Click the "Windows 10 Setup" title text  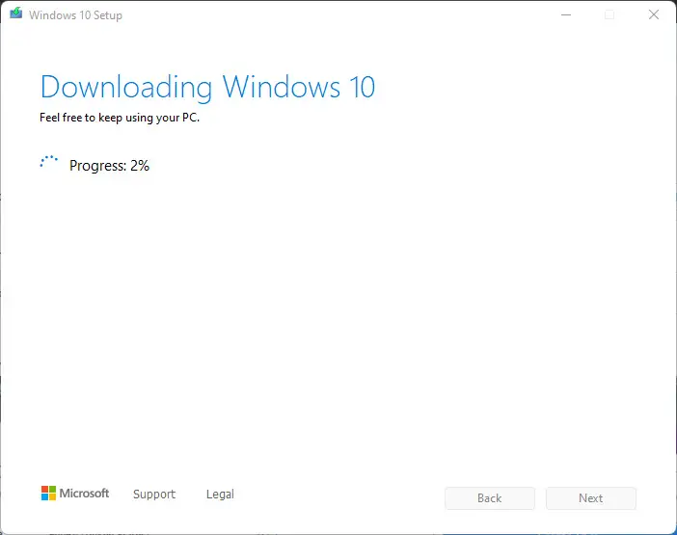(75, 15)
